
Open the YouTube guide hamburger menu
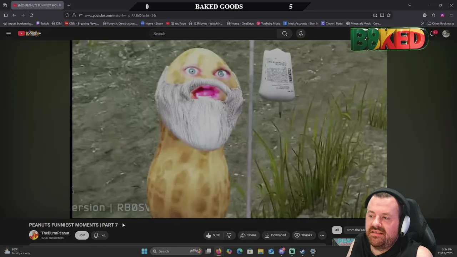pyautogui.click(x=9, y=34)
